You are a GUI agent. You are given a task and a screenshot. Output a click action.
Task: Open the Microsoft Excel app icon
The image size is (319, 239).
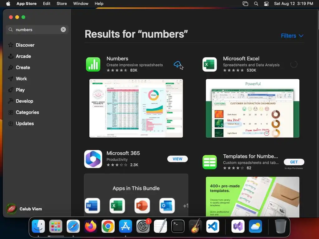(x=210, y=64)
